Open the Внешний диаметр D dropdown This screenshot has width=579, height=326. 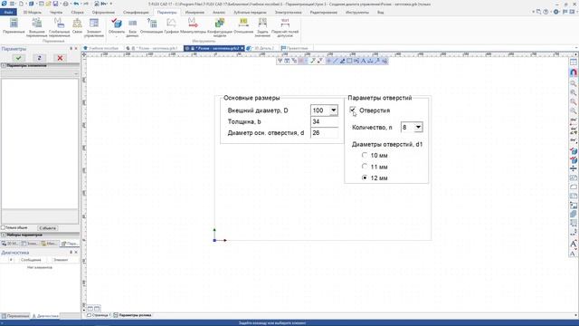[x=334, y=110]
